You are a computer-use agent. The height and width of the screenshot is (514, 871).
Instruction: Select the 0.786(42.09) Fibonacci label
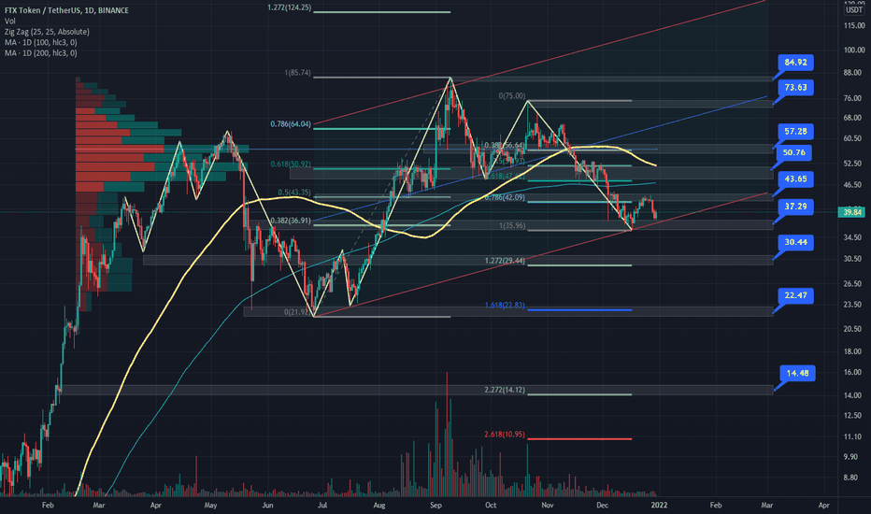(505, 197)
